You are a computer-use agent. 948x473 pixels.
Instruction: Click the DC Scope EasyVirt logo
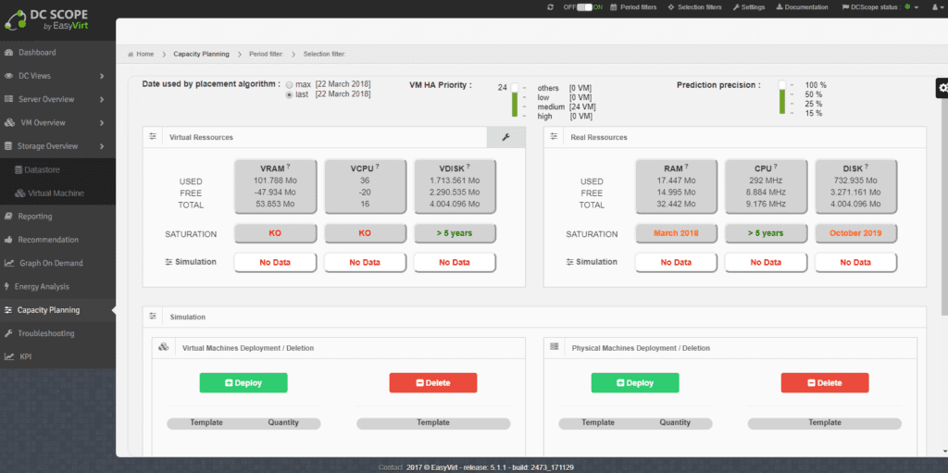pyautogui.click(x=47, y=19)
